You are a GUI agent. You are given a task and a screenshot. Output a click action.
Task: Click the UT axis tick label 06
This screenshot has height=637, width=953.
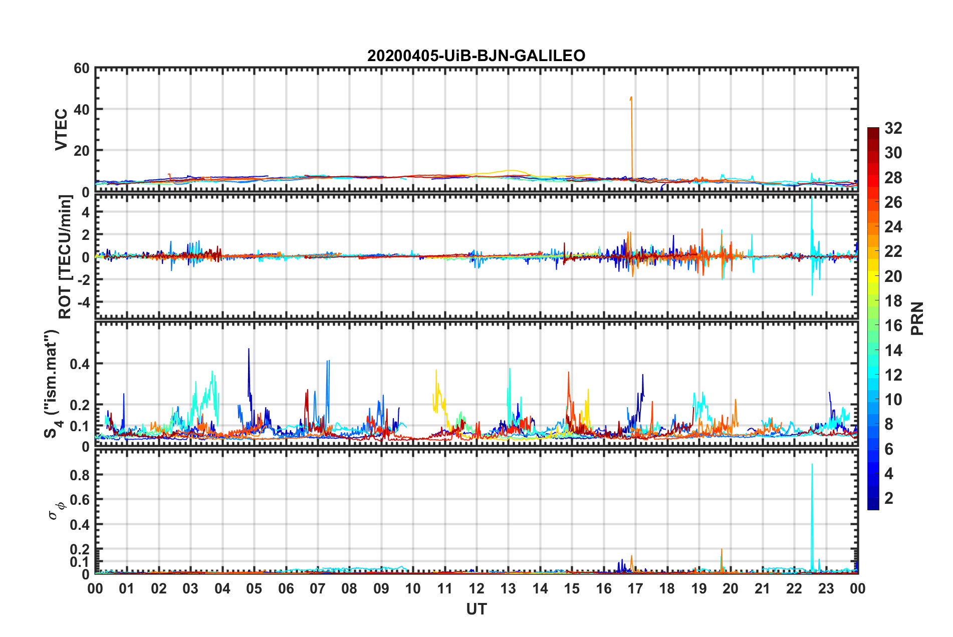[286, 588]
